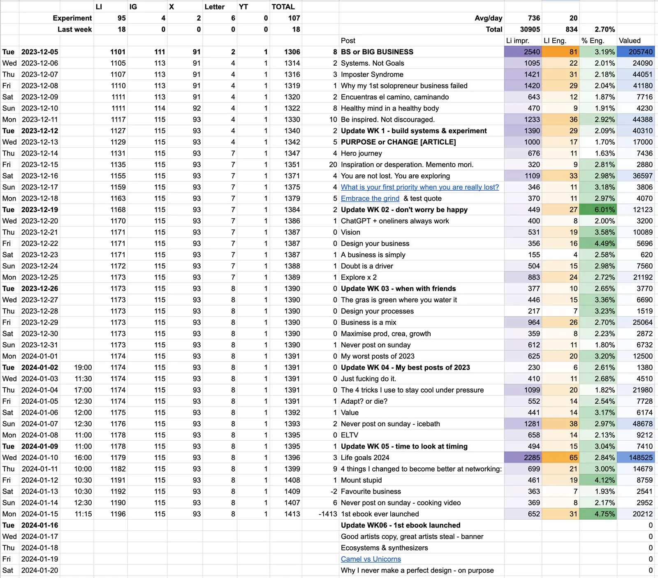Open the 'Camel vs Unicorns' link
The height and width of the screenshot is (578, 658).
371,559
